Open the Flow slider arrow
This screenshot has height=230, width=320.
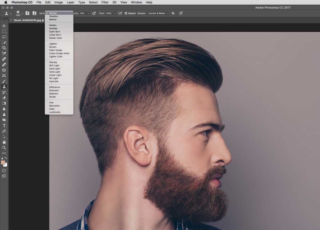pos(114,13)
